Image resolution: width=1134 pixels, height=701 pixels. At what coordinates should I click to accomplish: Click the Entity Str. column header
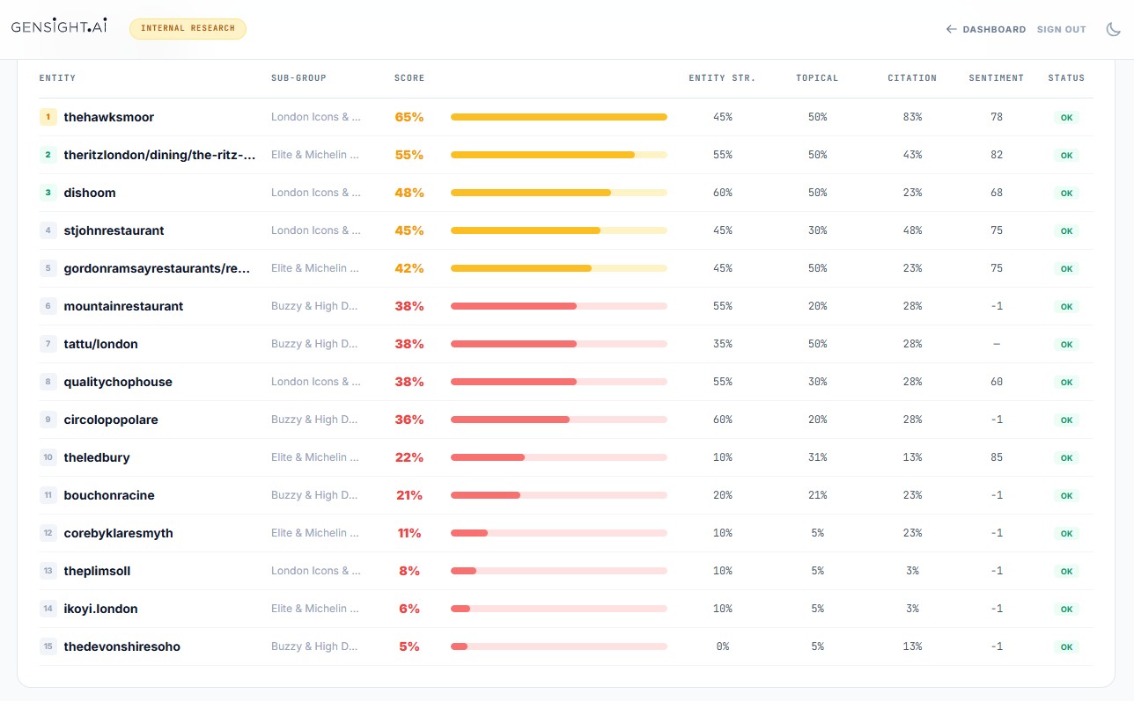pyautogui.click(x=722, y=78)
